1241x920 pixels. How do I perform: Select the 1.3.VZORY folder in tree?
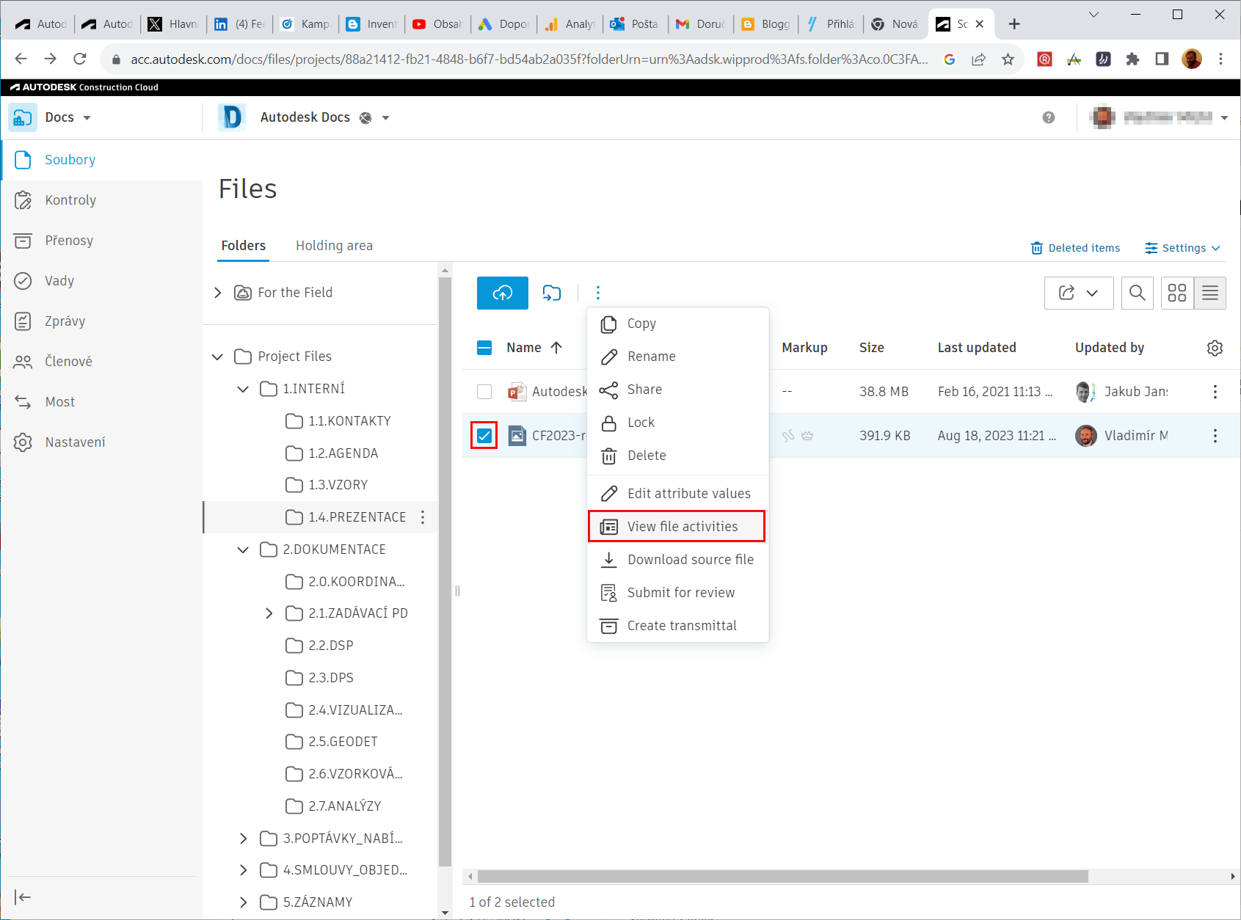pos(338,485)
